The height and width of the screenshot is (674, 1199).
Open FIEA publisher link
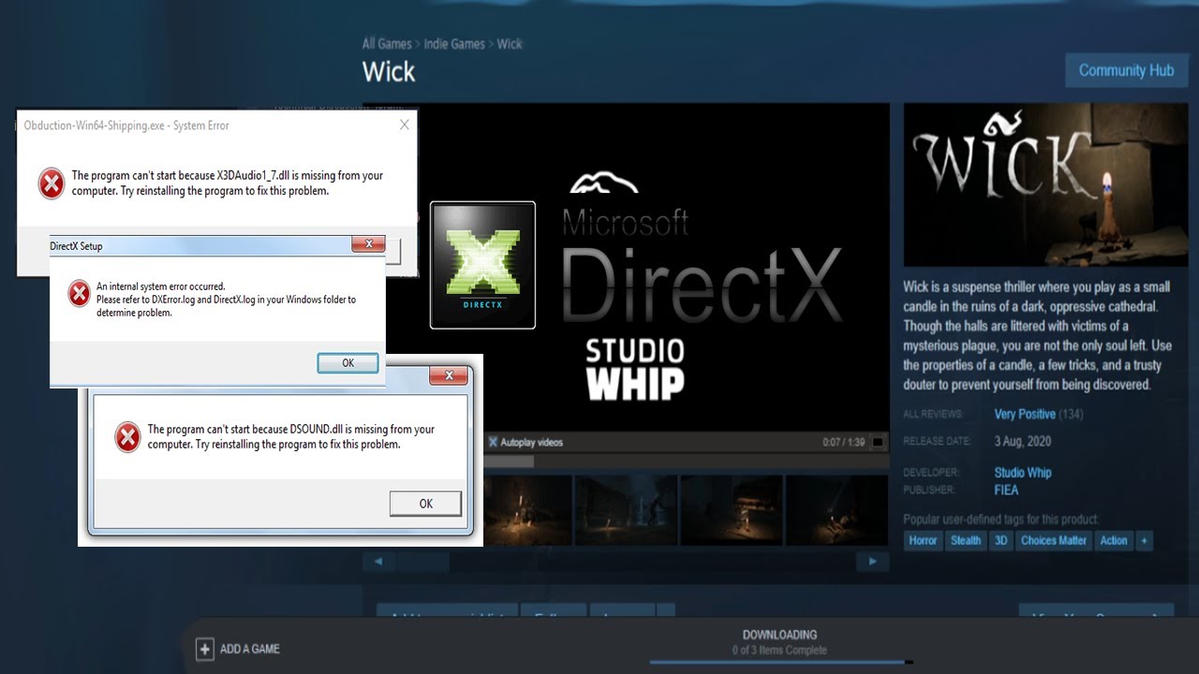point(1006,490)
